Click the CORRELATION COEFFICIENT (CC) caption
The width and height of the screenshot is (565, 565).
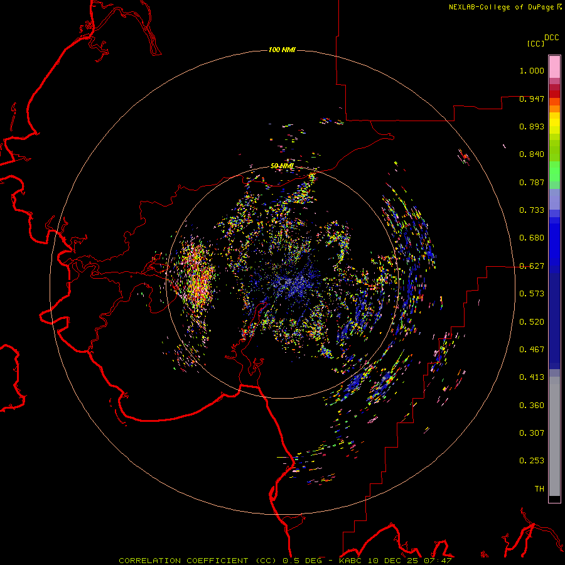[x=198, y=561]
